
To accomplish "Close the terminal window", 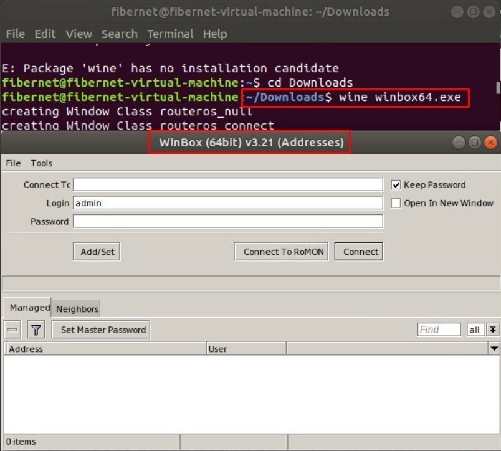I will click(489, 12).
